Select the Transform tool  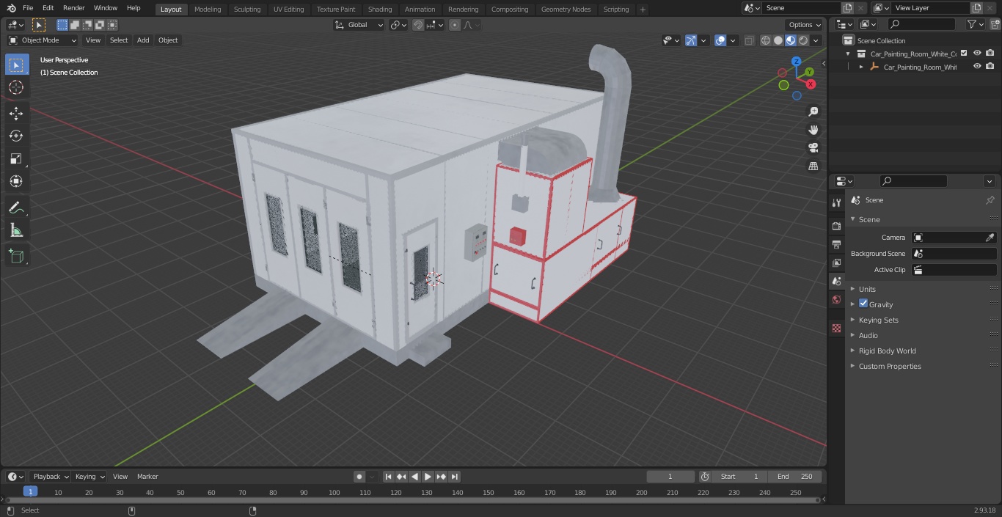(x=16, y=181)
